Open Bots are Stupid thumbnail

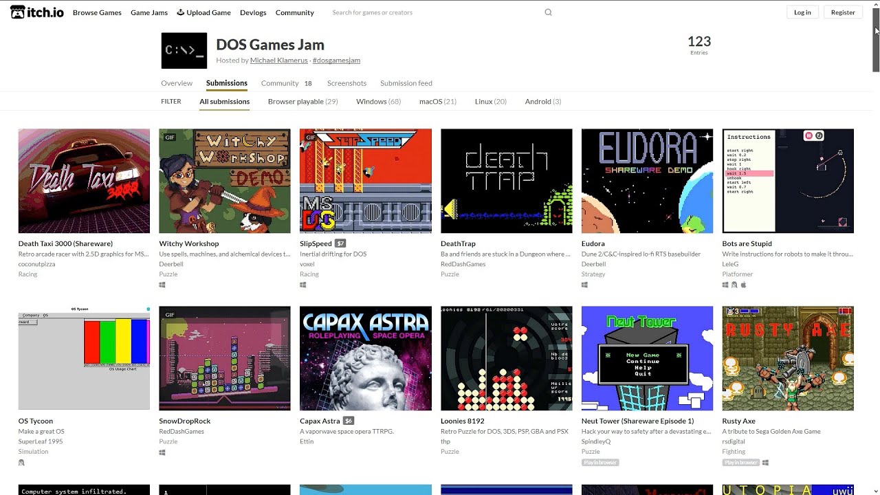click(x=788, y=181)
